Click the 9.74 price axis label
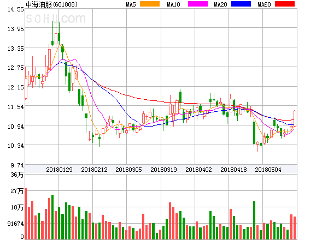Screen dimensions: 328x240 tap(17, 165)
